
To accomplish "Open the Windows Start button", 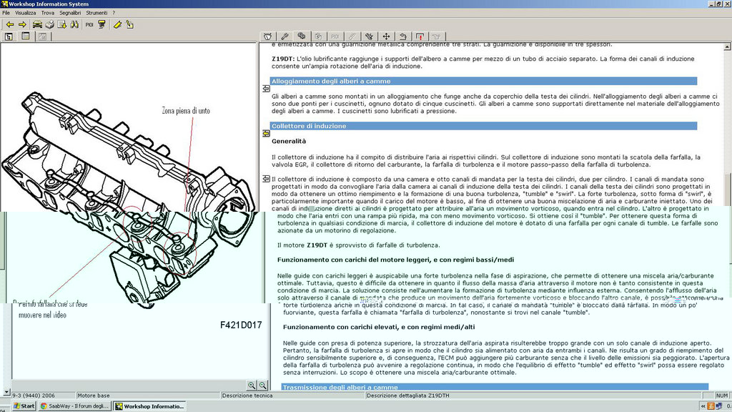I will click(x=24, y=406).
